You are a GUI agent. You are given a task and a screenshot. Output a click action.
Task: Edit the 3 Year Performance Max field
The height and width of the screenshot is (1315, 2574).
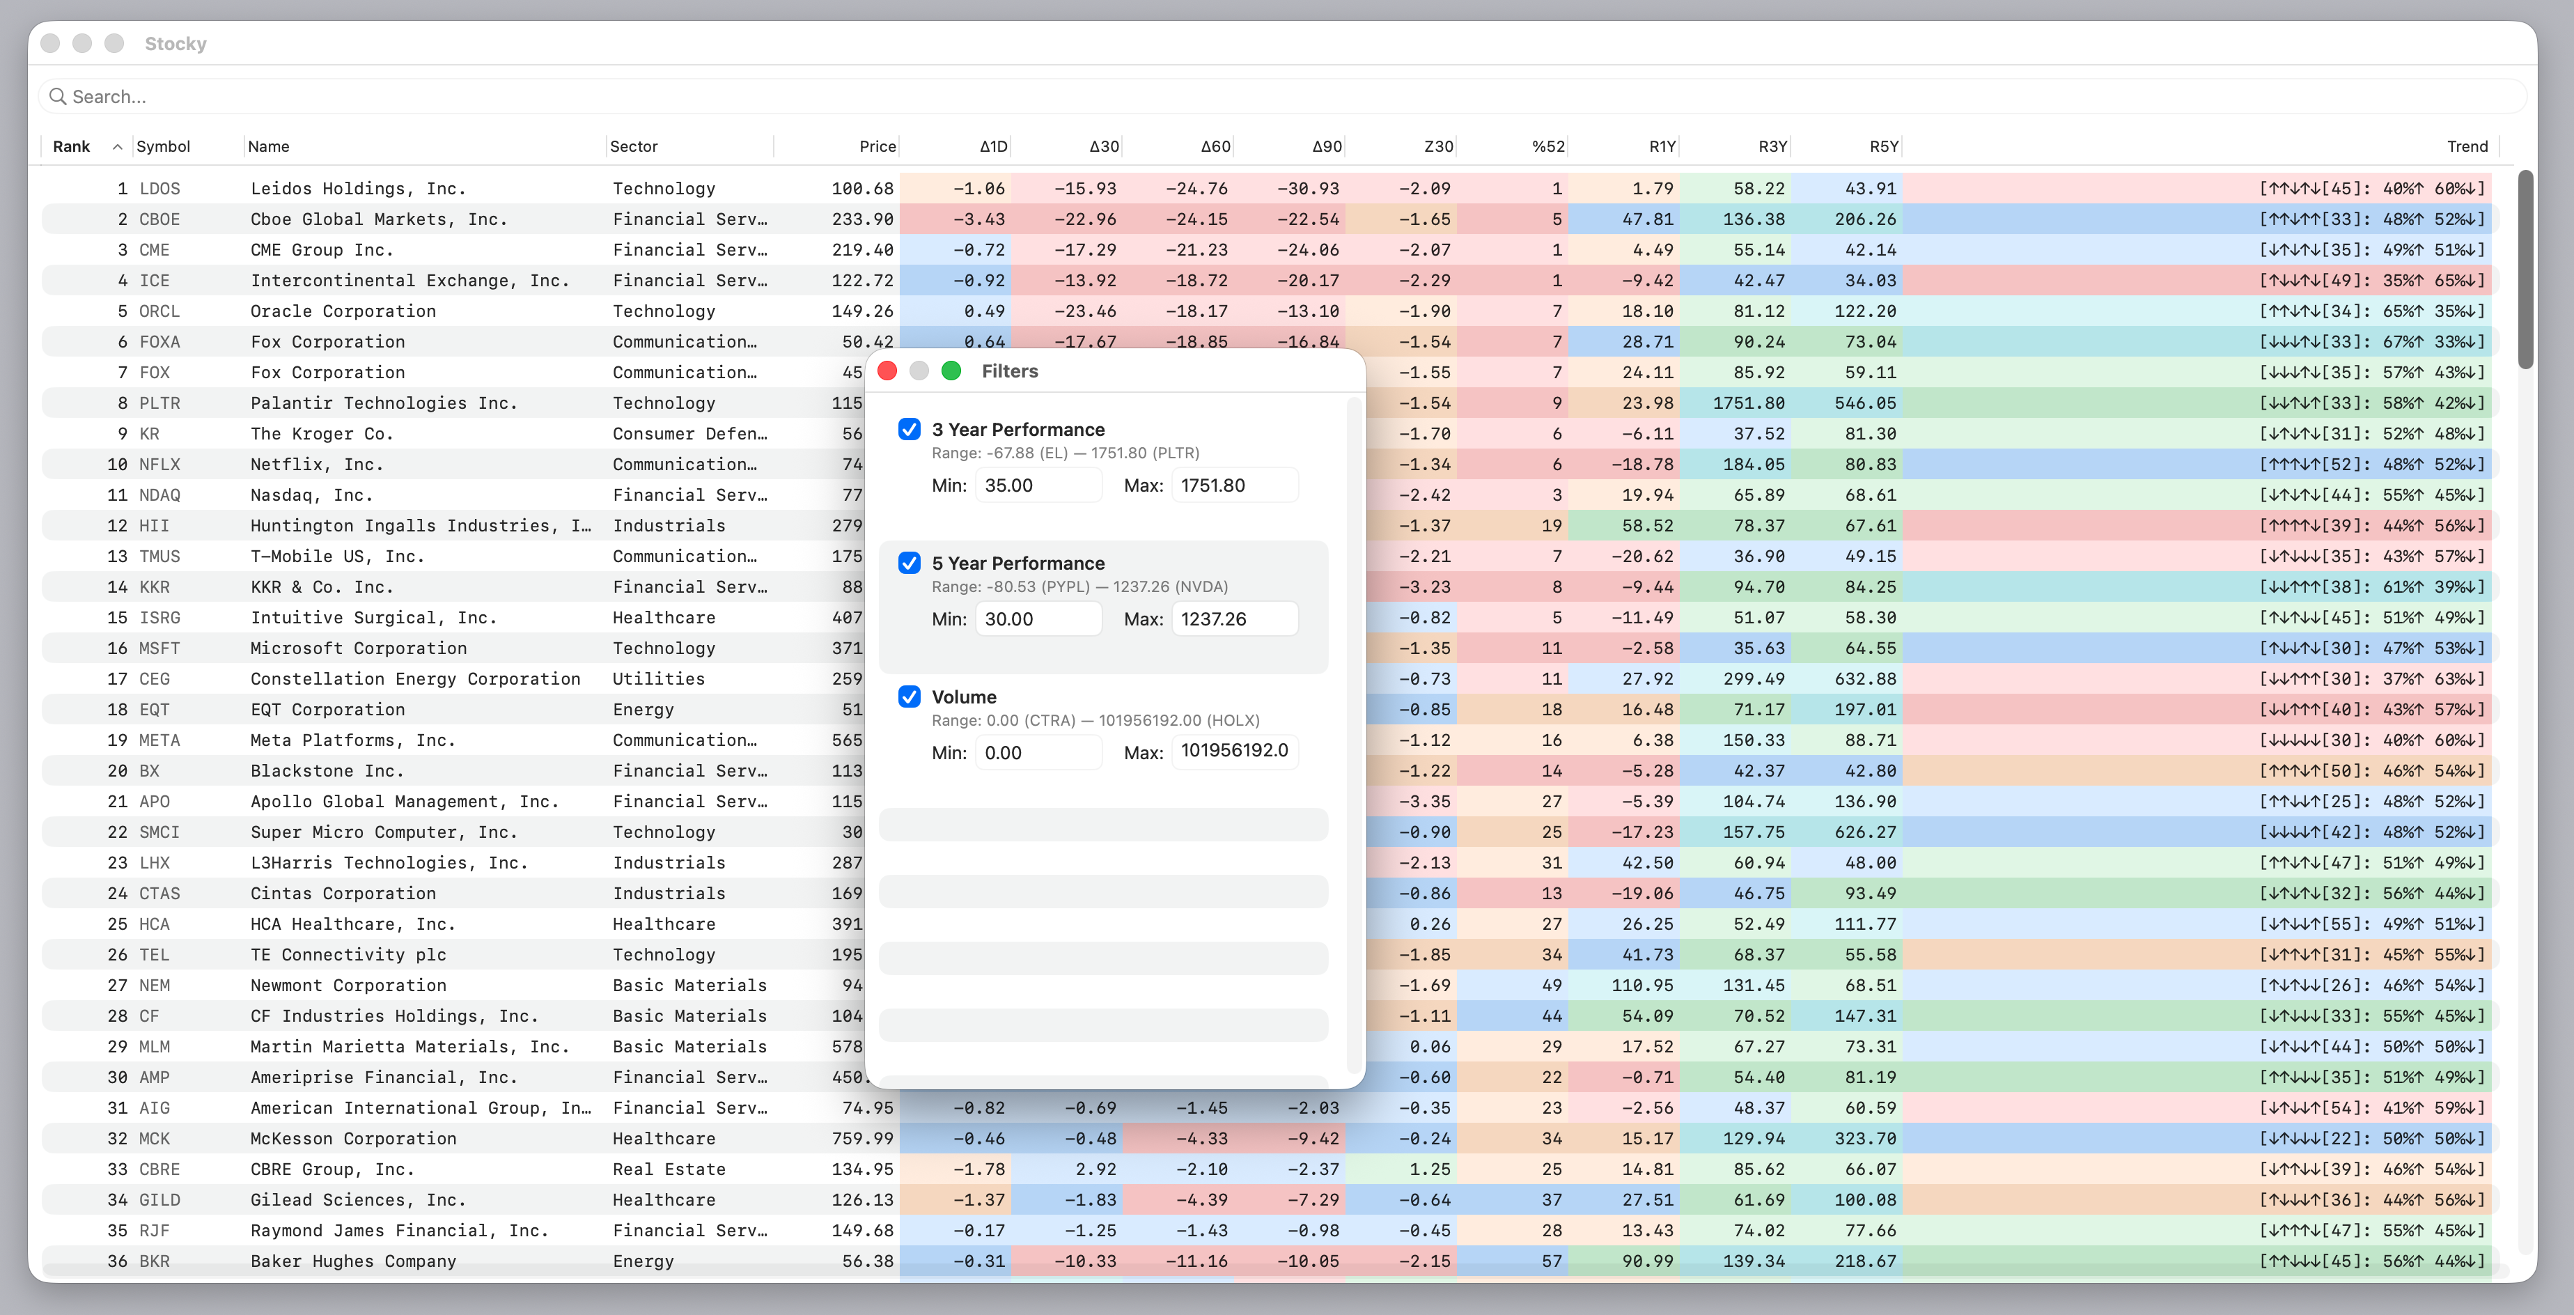(1235, 485)
